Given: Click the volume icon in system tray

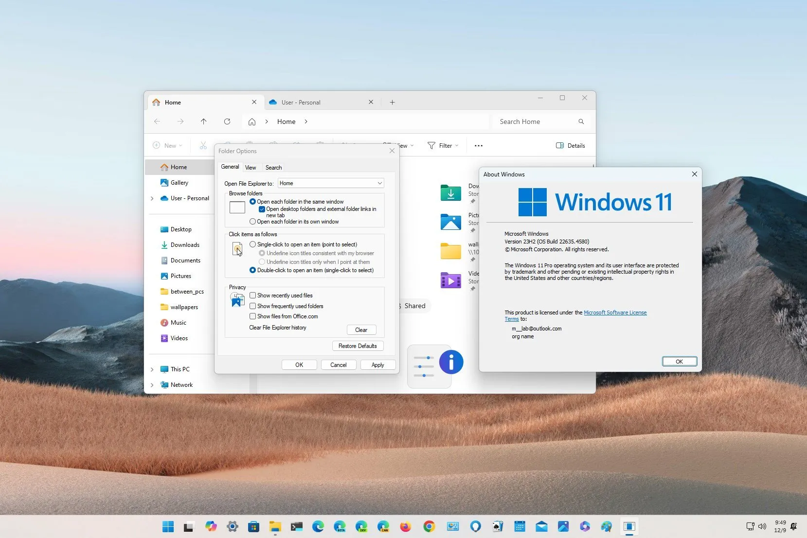Looking at the screenshot, I should point(762,526).
